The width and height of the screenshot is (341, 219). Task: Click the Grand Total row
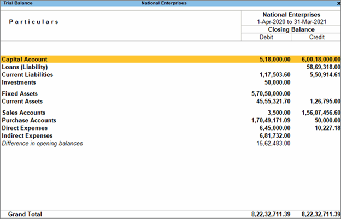point(22,214)
